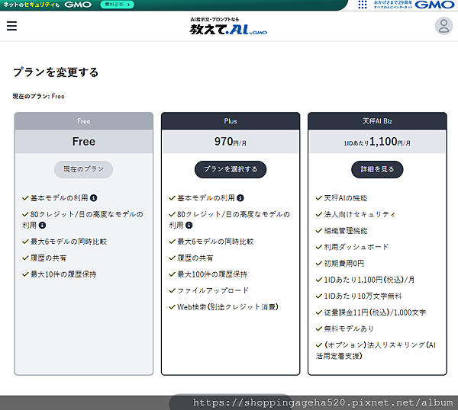
Task: Click 天秤AIの機能 feature text
Action: tap(346, 198)
